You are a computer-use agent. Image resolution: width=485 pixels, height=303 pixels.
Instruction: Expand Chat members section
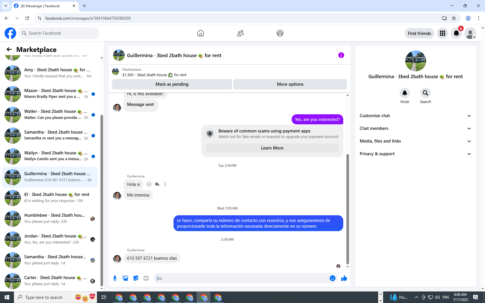[x=415, y=128]
